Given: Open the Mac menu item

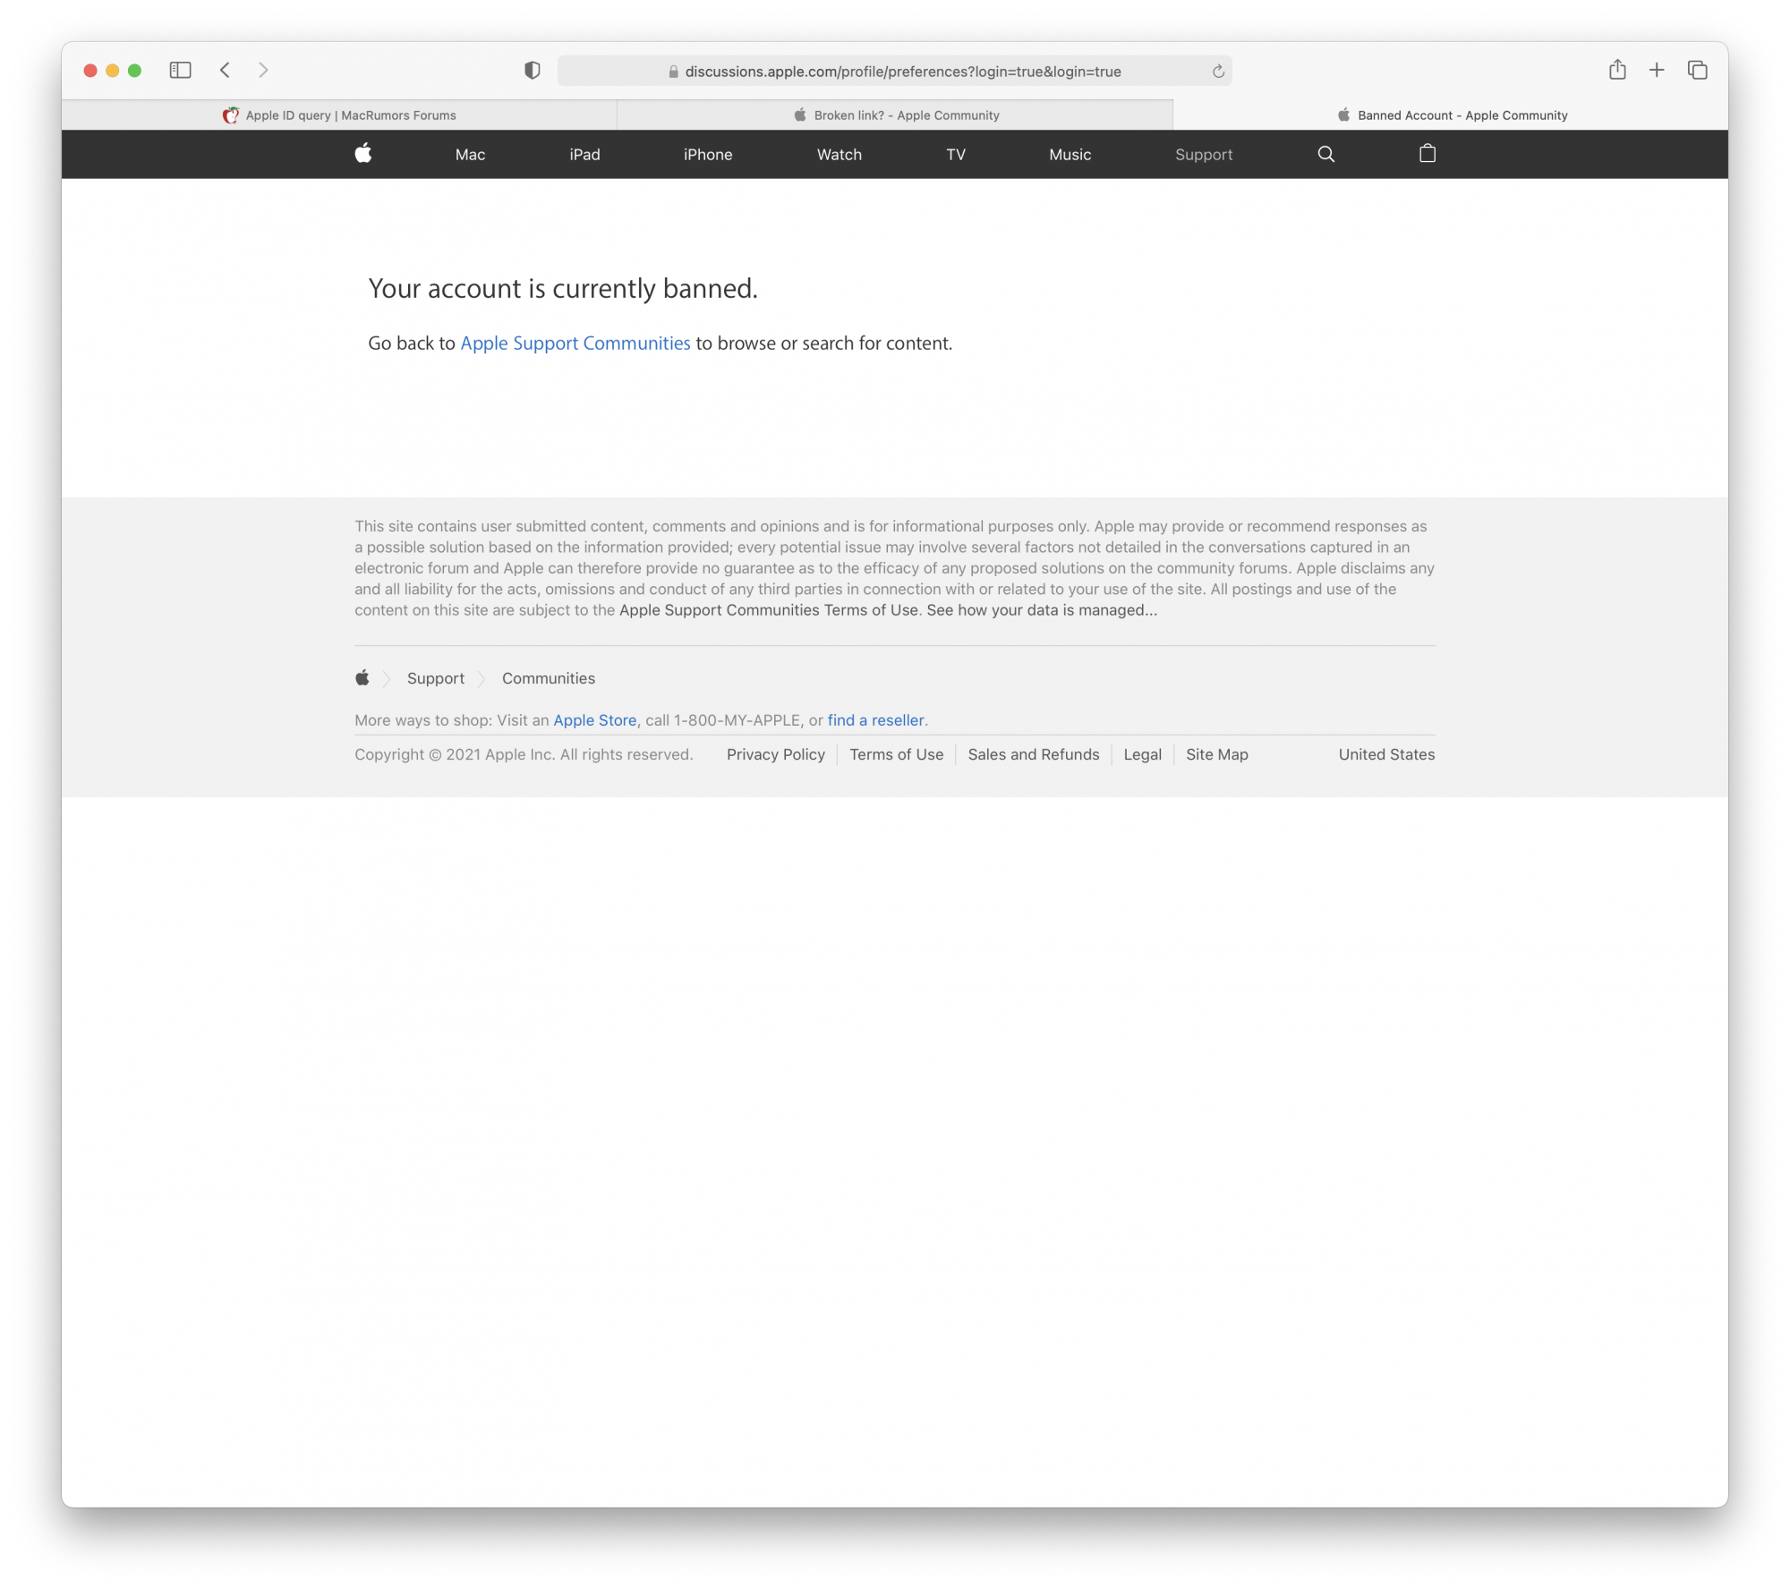Looking at the screenshot, I should pos(470,155).
